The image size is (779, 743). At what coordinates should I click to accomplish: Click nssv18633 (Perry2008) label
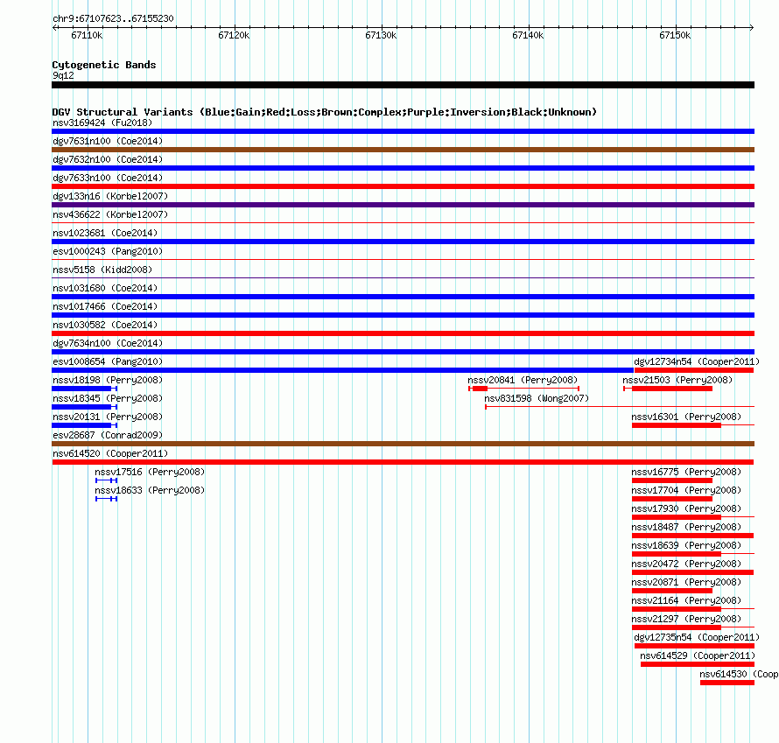point(150,490)
